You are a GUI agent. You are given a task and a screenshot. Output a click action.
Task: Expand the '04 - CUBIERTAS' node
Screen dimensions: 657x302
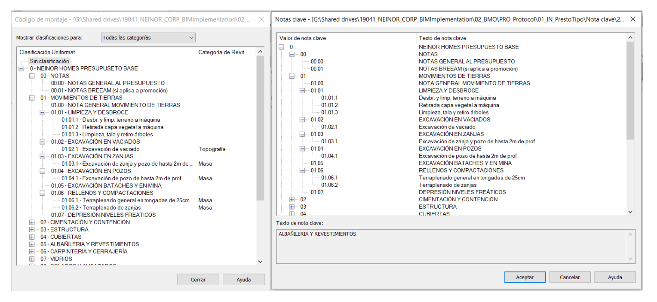point(32,237)
